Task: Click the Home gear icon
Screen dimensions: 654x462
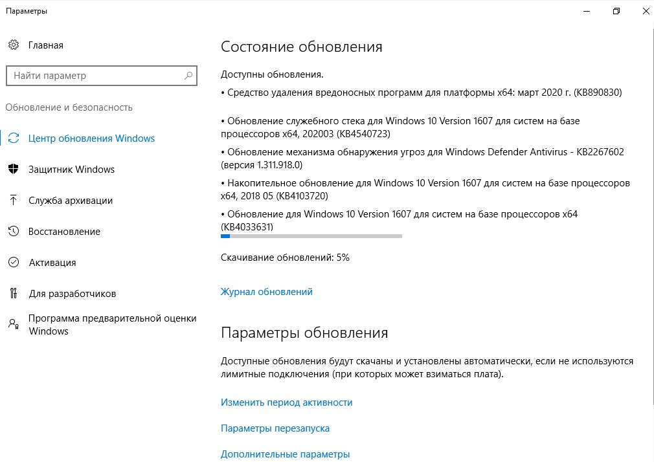Action: click(14, 45)
